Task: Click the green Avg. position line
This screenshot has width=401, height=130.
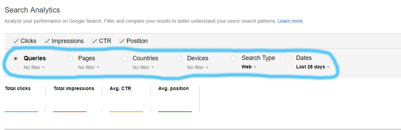Action: click(175, 112)
